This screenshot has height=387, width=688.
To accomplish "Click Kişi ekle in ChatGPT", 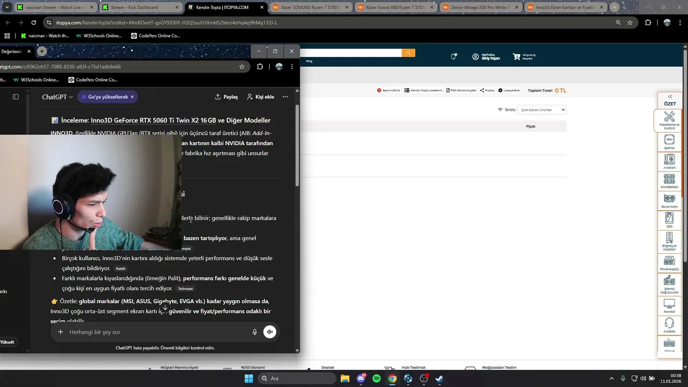I will [261, 97].
